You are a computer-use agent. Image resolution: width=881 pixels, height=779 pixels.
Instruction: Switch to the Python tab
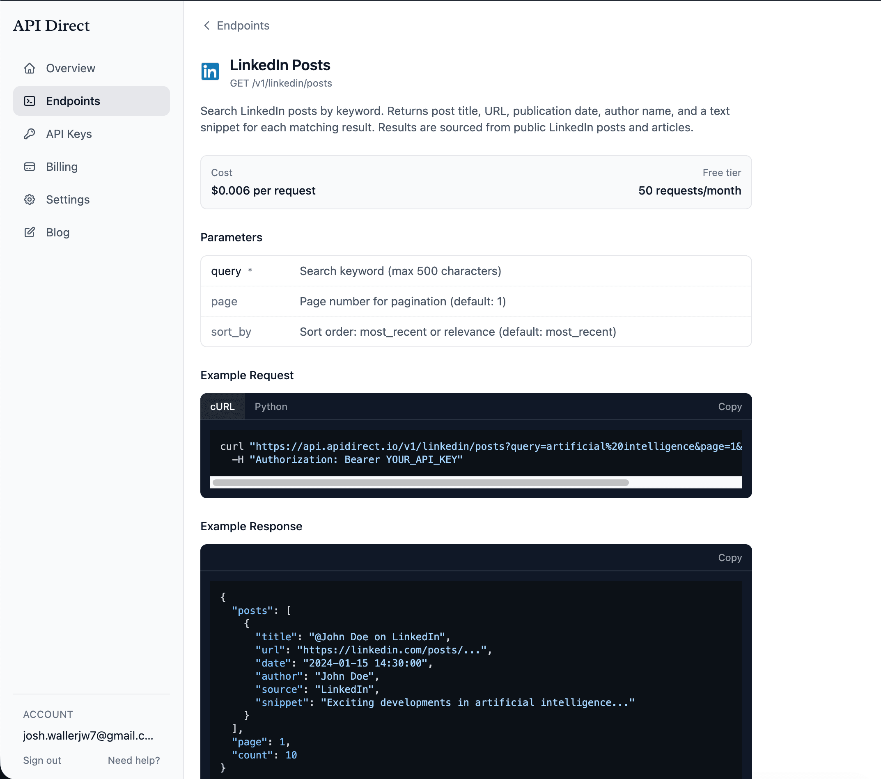point(271,406)
